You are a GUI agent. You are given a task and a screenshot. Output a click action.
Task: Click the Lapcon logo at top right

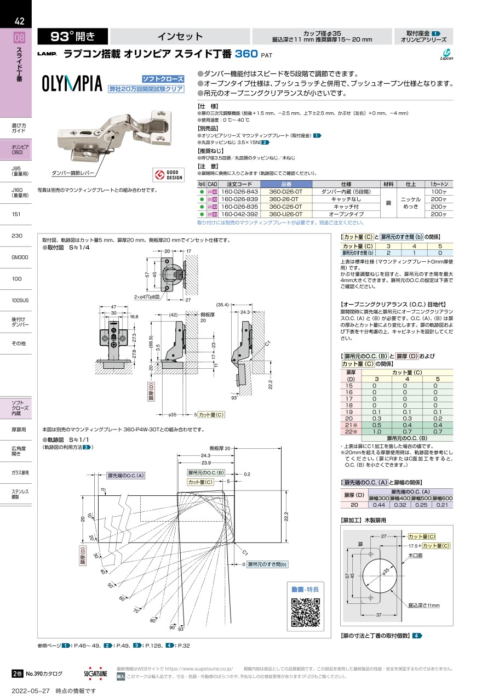point(446,54)
